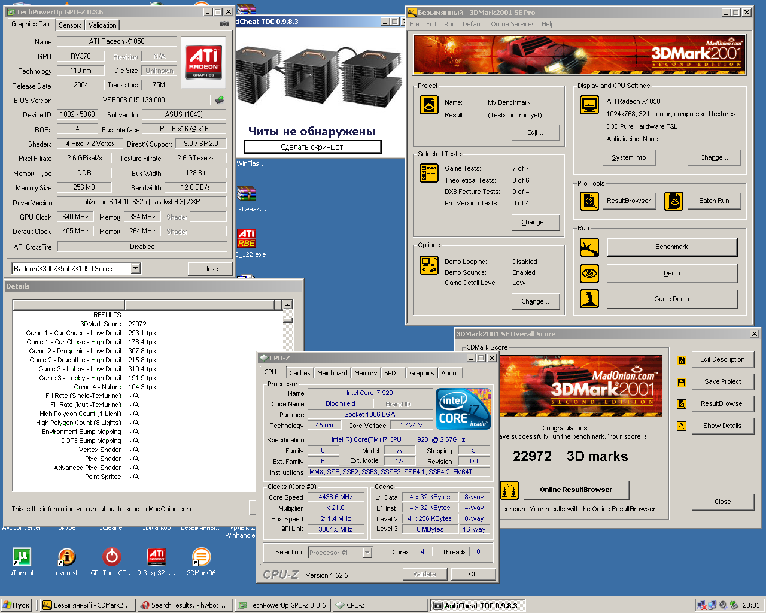Click the Сделать скриншот button
The image size is (766, 613).
[x=312, y=147]
